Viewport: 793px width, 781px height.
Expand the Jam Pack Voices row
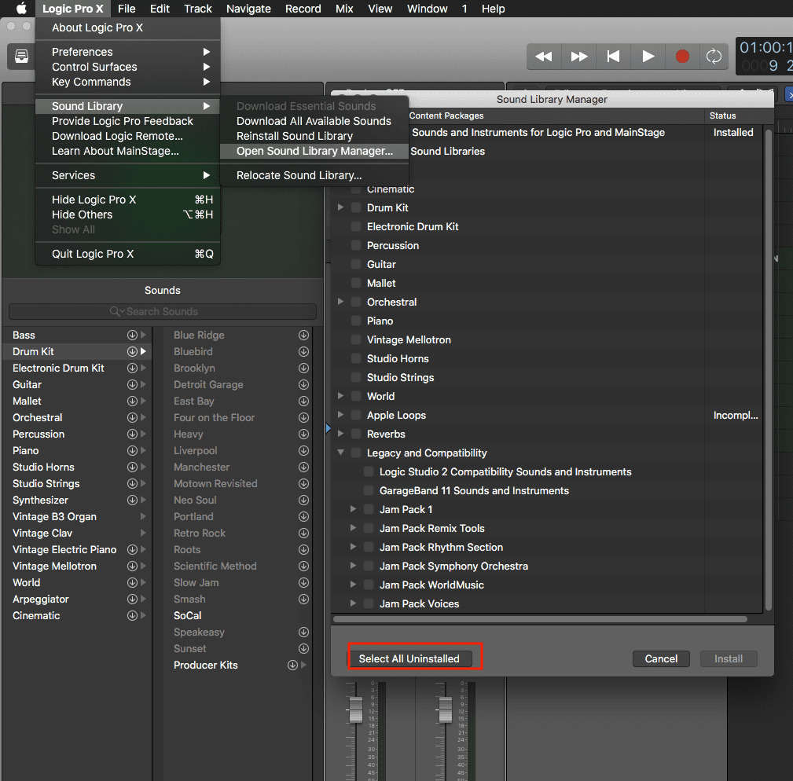353,603
